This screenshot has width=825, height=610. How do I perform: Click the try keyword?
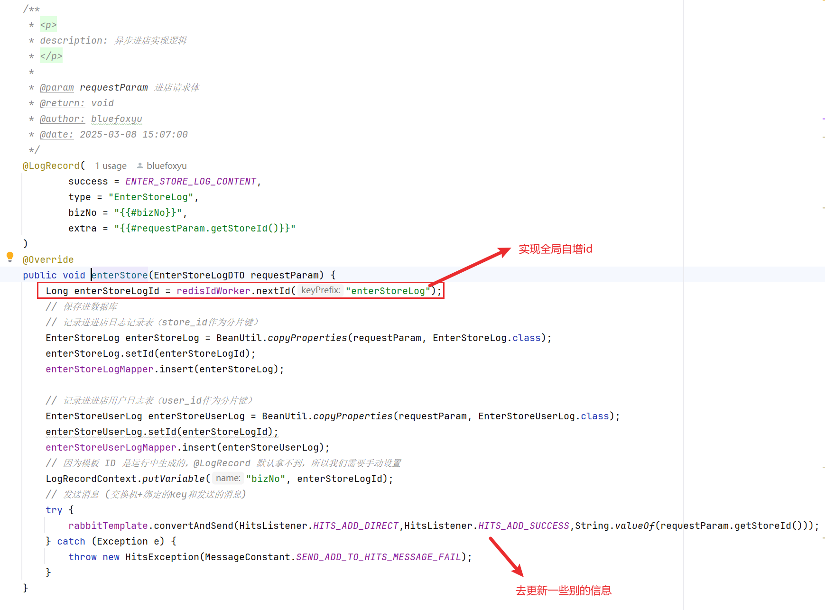click(54, 510)
